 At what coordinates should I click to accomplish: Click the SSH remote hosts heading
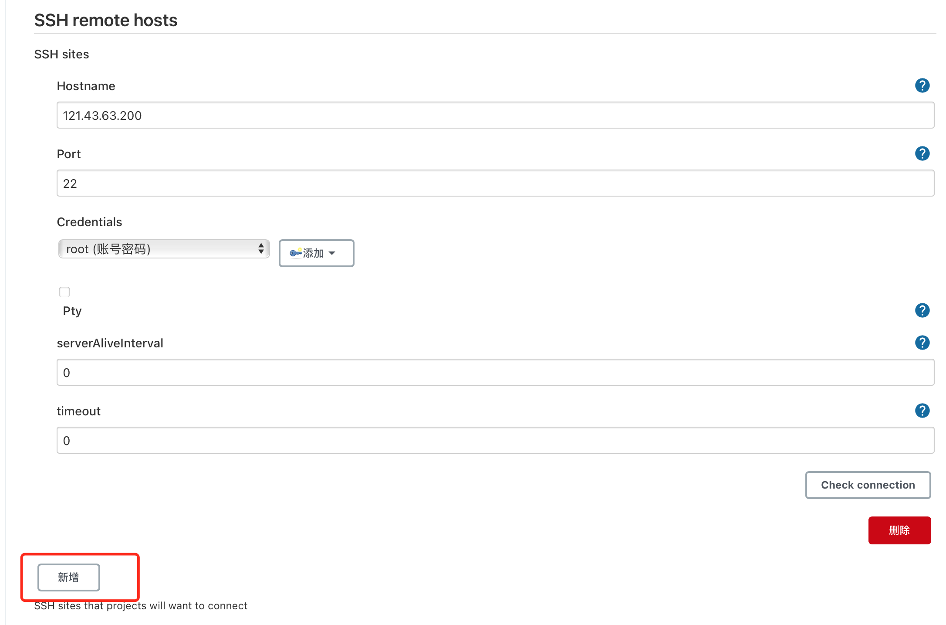click(x=106, y=20)
